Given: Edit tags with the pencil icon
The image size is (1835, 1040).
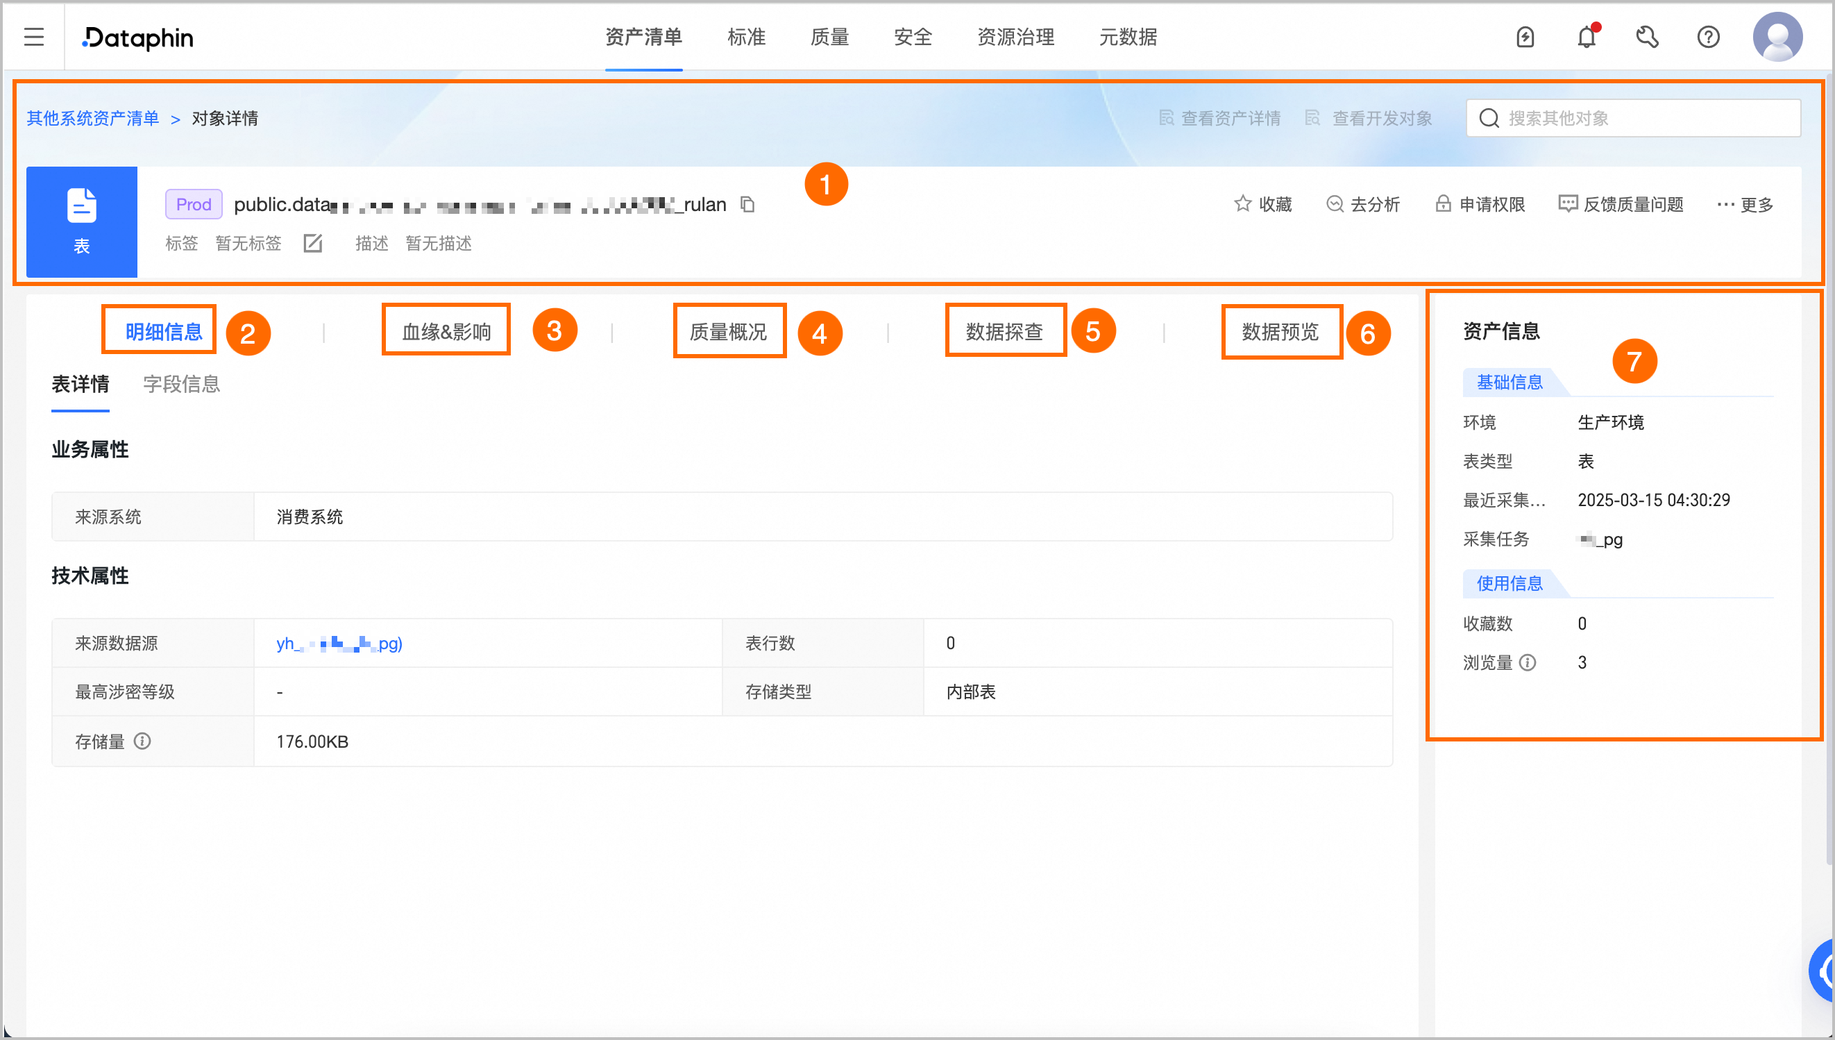Looking at the screenshot, I should pyautogui.click(x=313, y=244).
